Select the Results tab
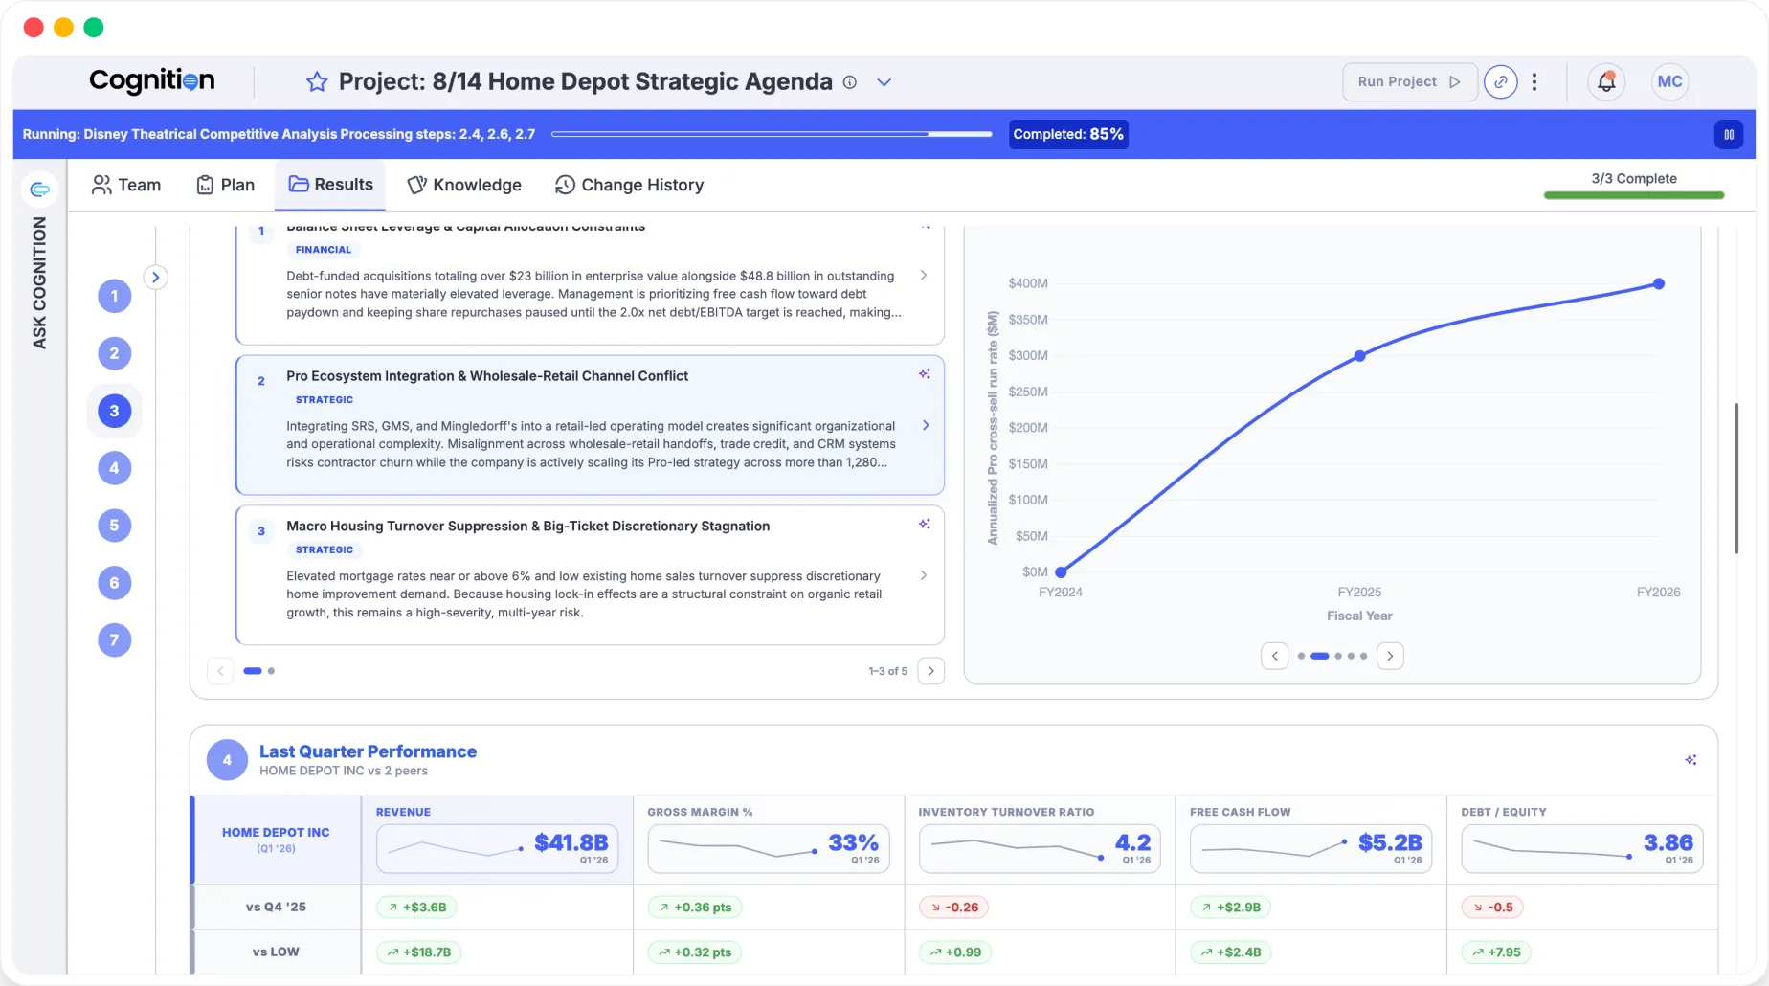The width and height of the screenshot is (1769, 986). (330, 185)
